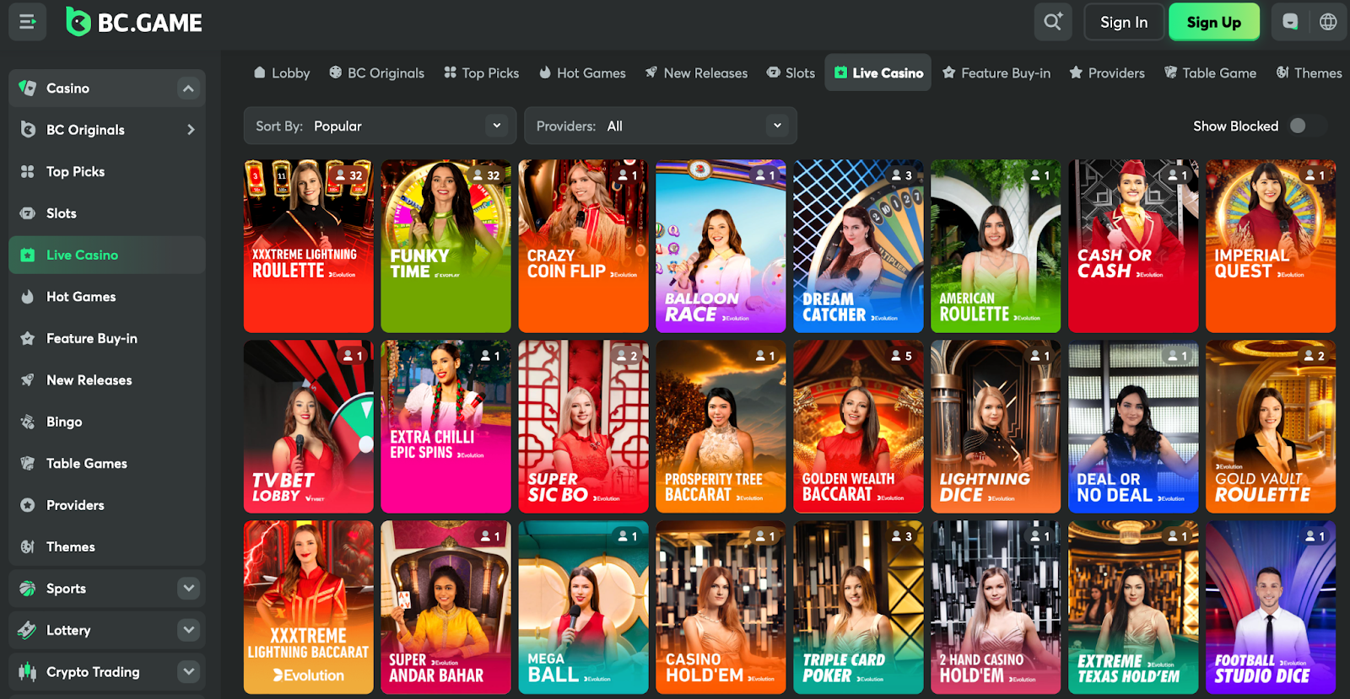The height and width of the screenshot is (699, 1350).
Task: Open the Funky Time game card
Action: [x=445, y=246]
